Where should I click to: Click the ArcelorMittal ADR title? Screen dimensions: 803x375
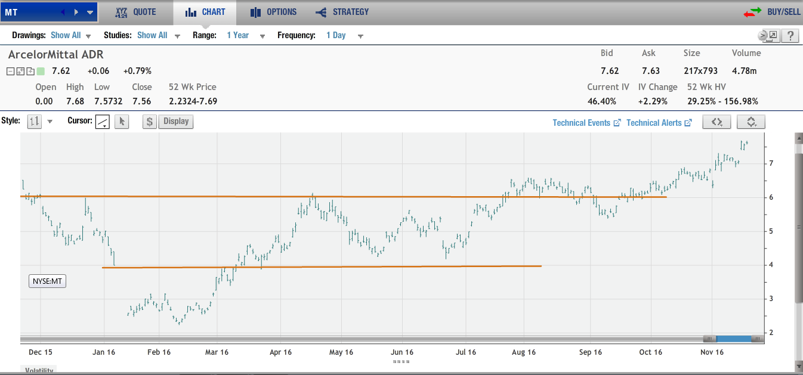point(56,54)
